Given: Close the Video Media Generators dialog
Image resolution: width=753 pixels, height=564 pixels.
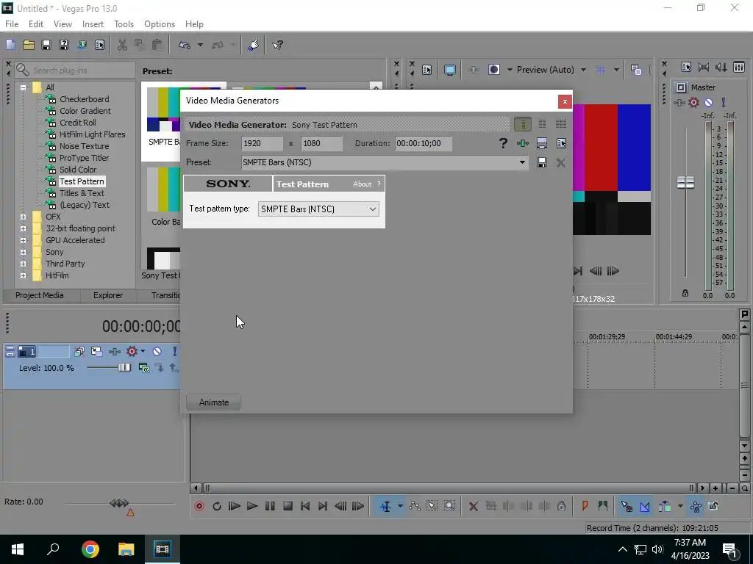Looking at the screenshot, I should click(565, 101).
